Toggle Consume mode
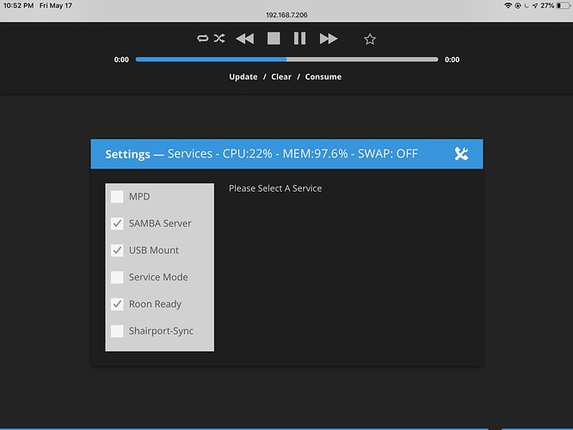This screenshot has height=430, width=573. coord(323,77)
